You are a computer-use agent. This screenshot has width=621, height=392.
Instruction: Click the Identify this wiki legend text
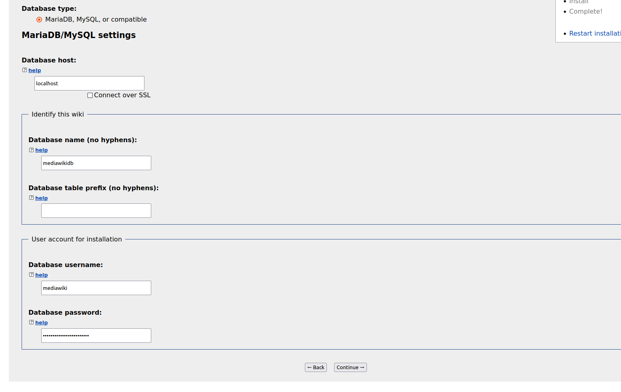pyautogui.click(x=58, y=115)
